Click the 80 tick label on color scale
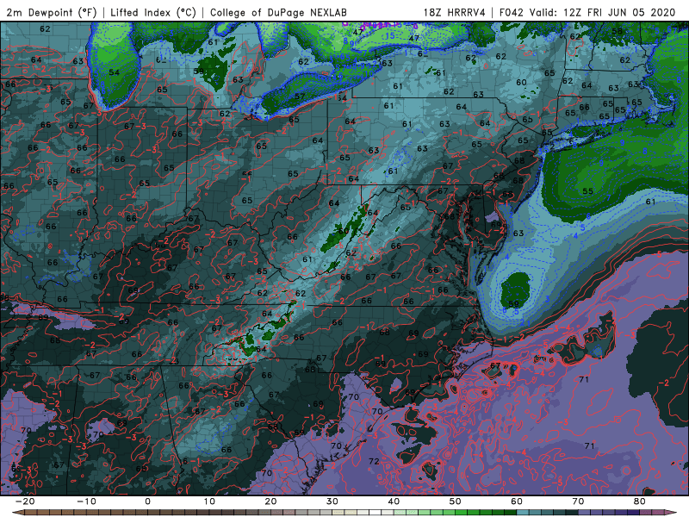689x517 pixels. tap(640, 501)
